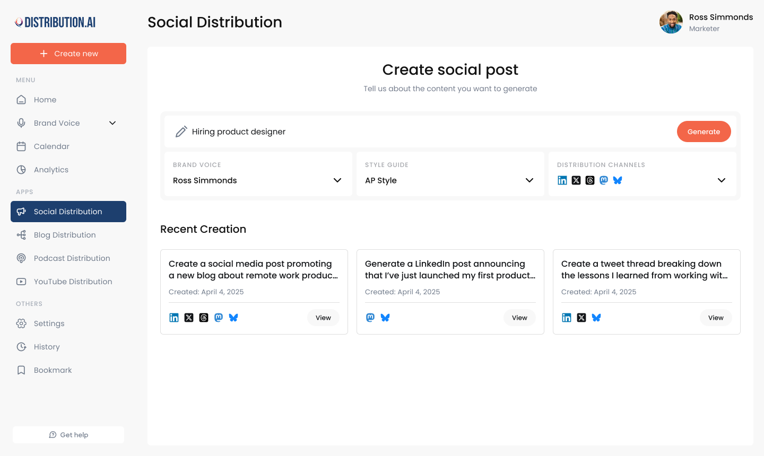Click the pencil icon in the prompt field

point(181,131)
